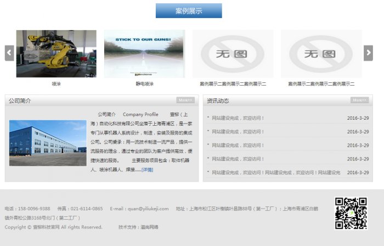Click the 潜尚网络 tech support link

point(149,227)
